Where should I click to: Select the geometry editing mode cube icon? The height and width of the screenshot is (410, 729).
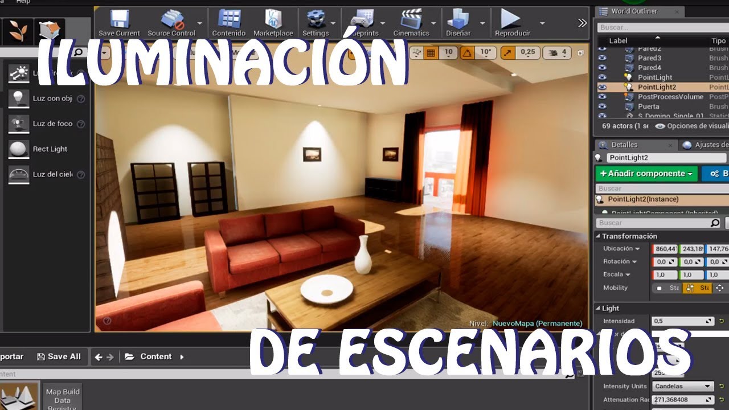coord(50,31)
